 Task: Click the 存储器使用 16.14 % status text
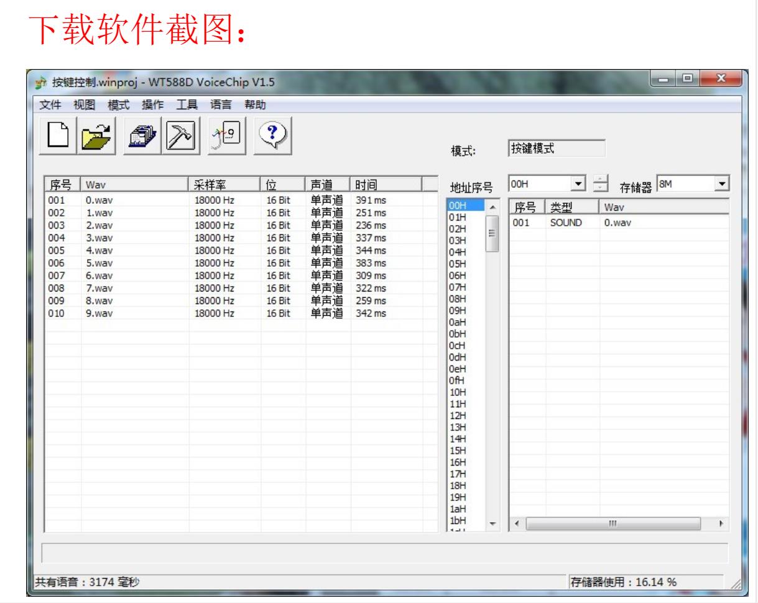point(624,582)
